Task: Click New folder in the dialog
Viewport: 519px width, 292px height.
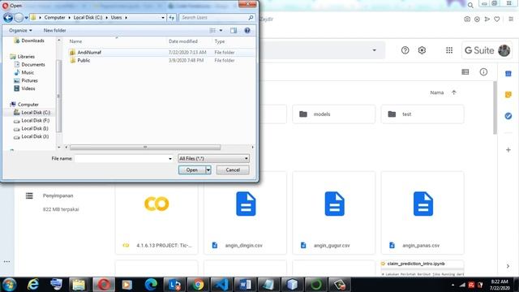Action: coord(54,31)
